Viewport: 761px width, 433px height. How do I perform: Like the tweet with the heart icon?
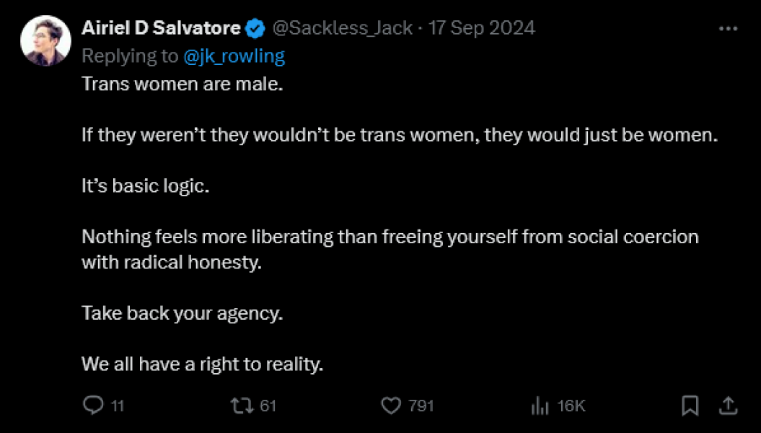pyautogui.click(x=390, y=406)
